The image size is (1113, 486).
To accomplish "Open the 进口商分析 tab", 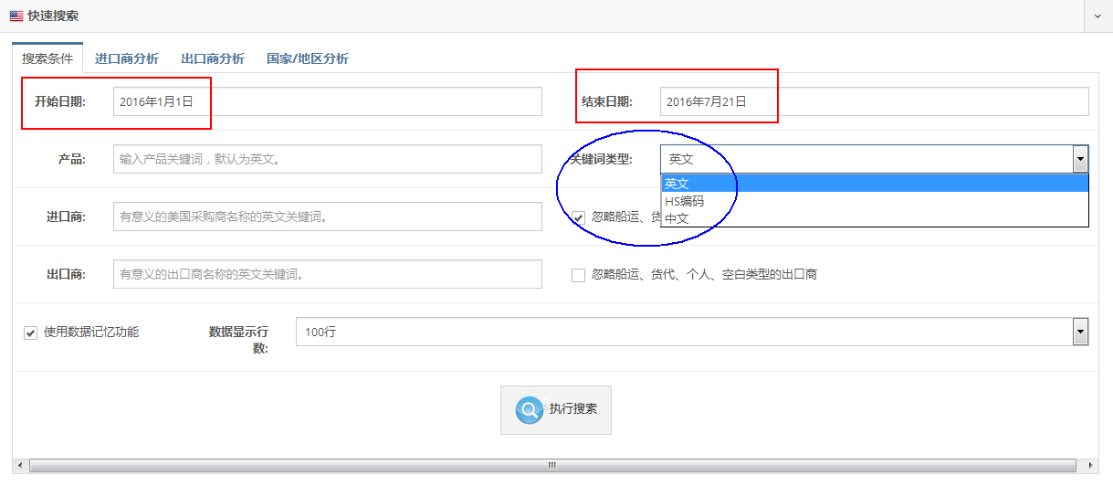I will (x=127, y=58).
